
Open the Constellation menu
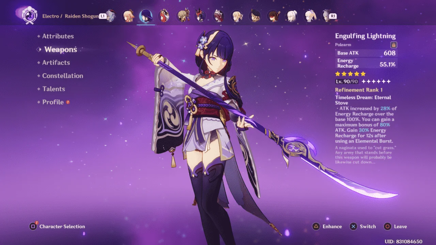[63, 76]
